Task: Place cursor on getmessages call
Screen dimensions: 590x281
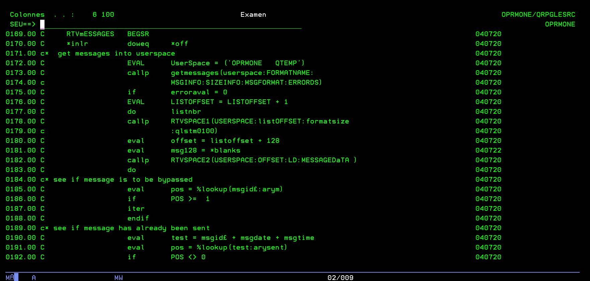Action: tap(195, 73)
